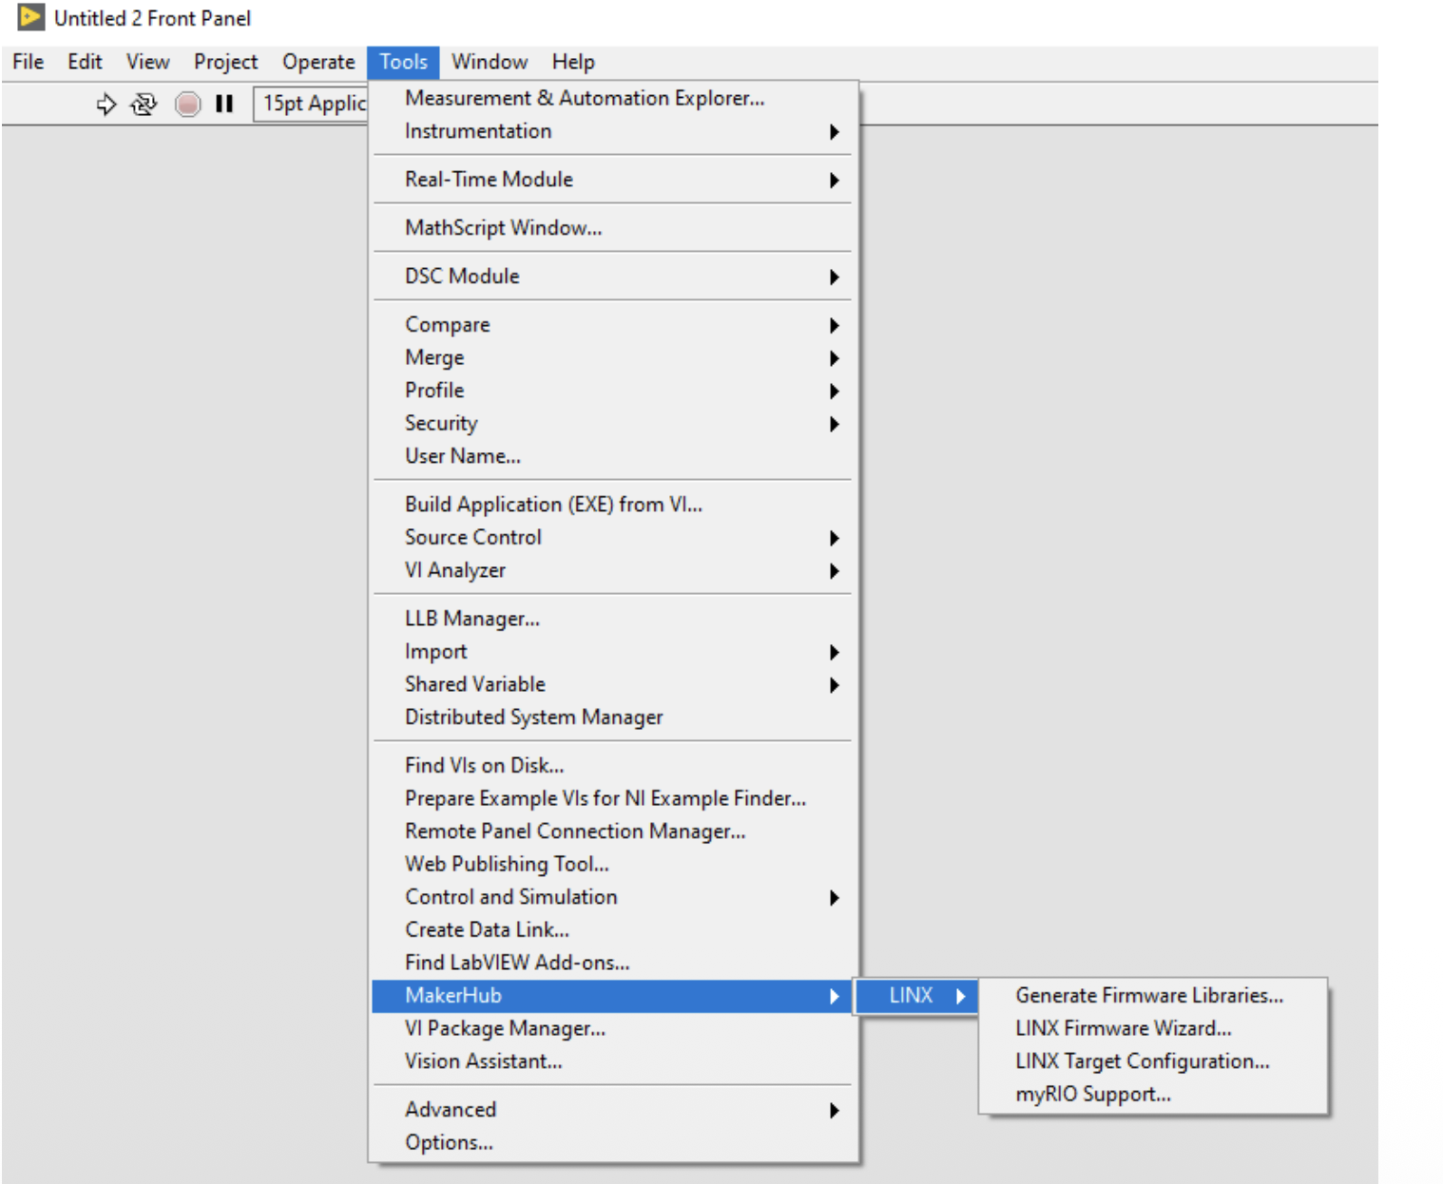Click the Abort Execution stop icon
The height and width of the screenshot is (1184, 1443).
click(188, 104)
